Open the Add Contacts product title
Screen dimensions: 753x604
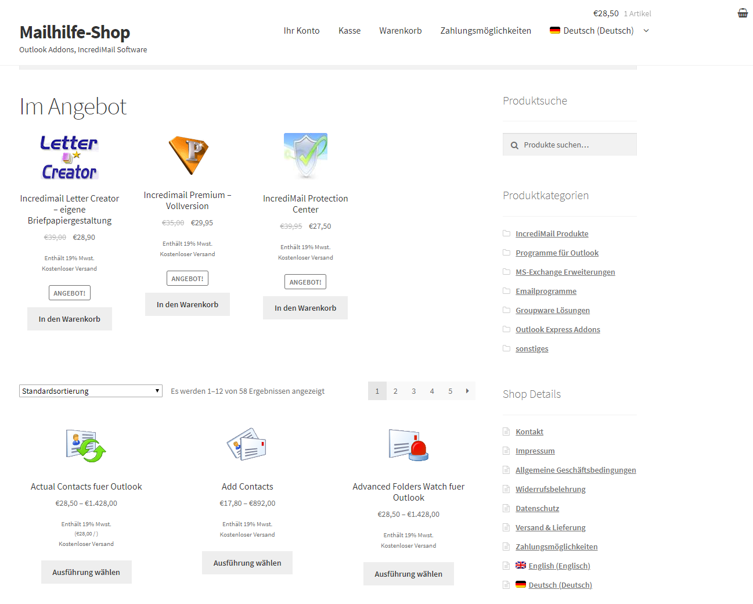pyautogui.click(x=247, y=487)
